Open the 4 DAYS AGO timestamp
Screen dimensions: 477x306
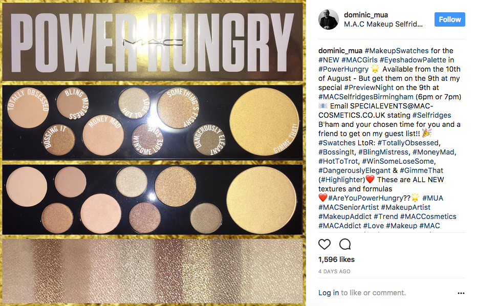(x=334, y=271)
